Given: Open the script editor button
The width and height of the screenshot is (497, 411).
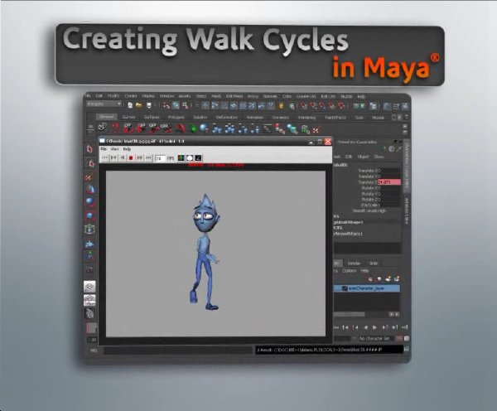Looking at the screenshot, I should (x=407, y=349).
